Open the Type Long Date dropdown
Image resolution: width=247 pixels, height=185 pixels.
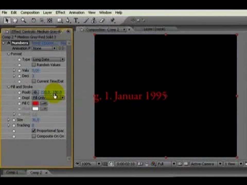48,59
